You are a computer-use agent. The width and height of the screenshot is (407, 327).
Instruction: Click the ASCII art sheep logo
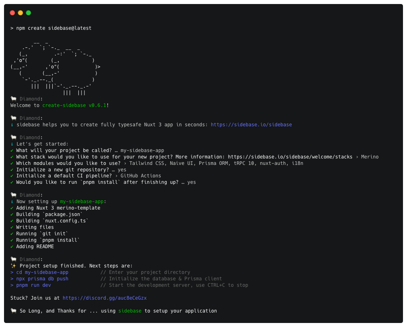(x=55, y=68)
